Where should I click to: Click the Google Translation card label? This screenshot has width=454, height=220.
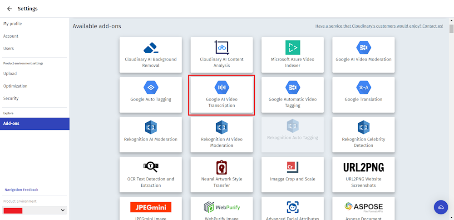pos(363,99)
